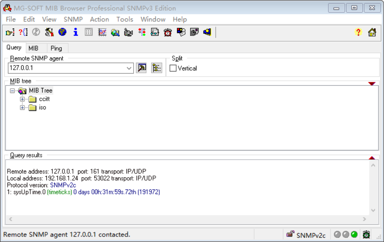The width and height of the screenshot is (384, 242).
Task: Open the View menu
Action: point(49,19)
